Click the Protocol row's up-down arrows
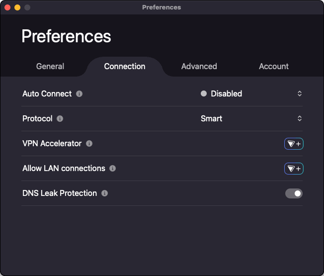The width and height of the screenshot is (324, 276). click(300, 118)
